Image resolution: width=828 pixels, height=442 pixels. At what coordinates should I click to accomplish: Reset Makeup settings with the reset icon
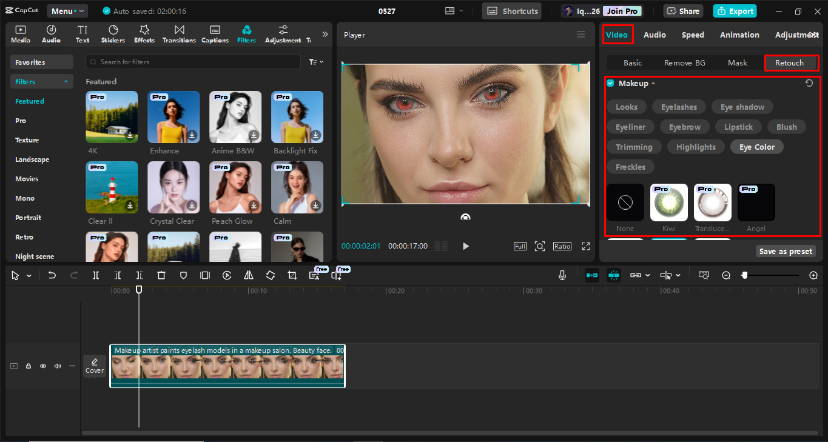click(x=809, y=83)
